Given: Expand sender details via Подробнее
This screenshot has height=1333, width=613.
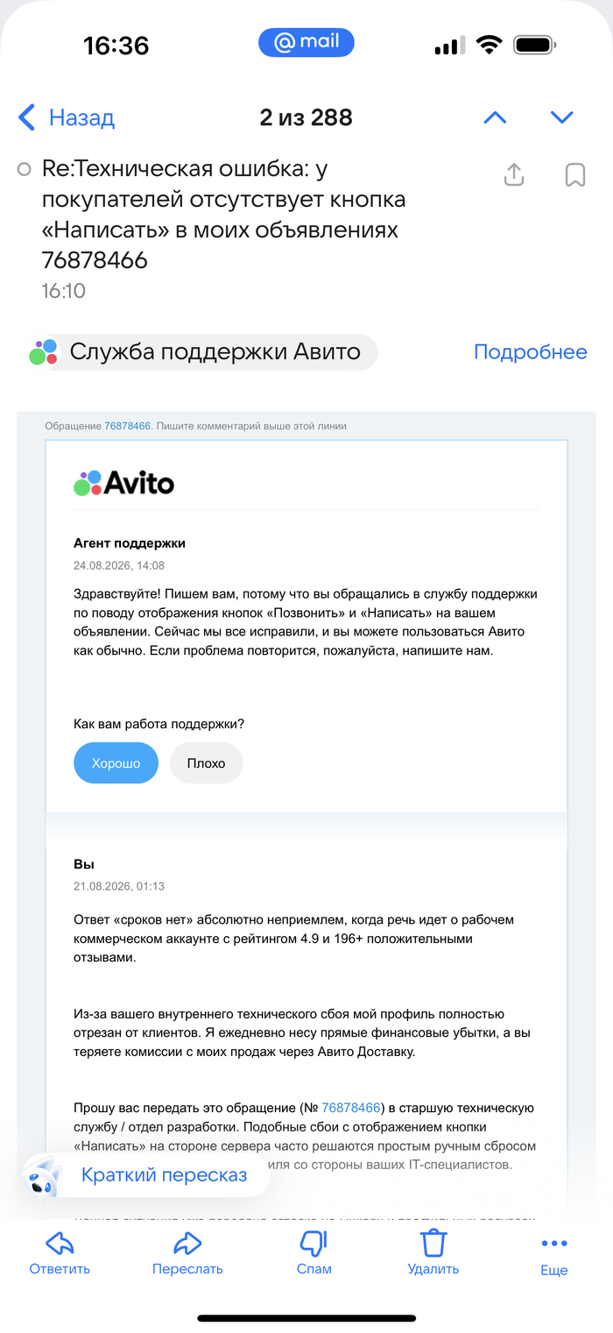Looking at the screenshot, I should [x=531, y=352].
